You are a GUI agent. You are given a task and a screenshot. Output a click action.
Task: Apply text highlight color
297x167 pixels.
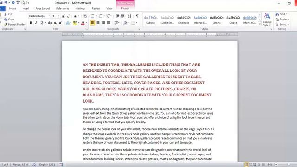click(x=75, y=23)
